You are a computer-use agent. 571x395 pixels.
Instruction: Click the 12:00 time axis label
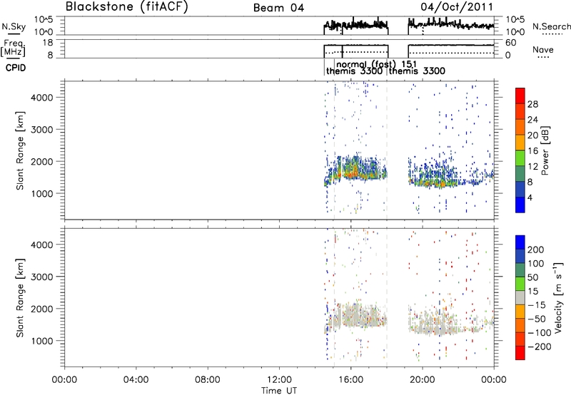(x=279, y=380)
